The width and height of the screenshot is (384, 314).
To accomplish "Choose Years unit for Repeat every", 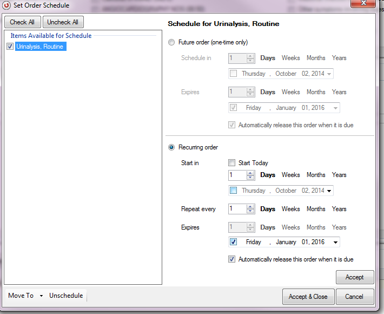I will pos(339,209).
